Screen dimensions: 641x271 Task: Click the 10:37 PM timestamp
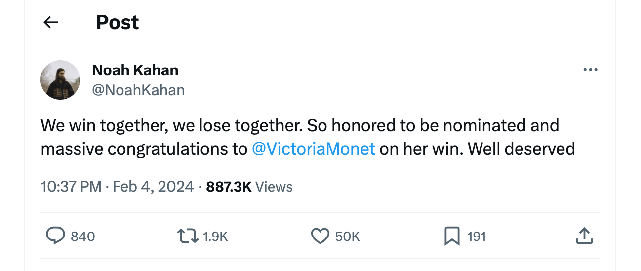pos(70,187)
